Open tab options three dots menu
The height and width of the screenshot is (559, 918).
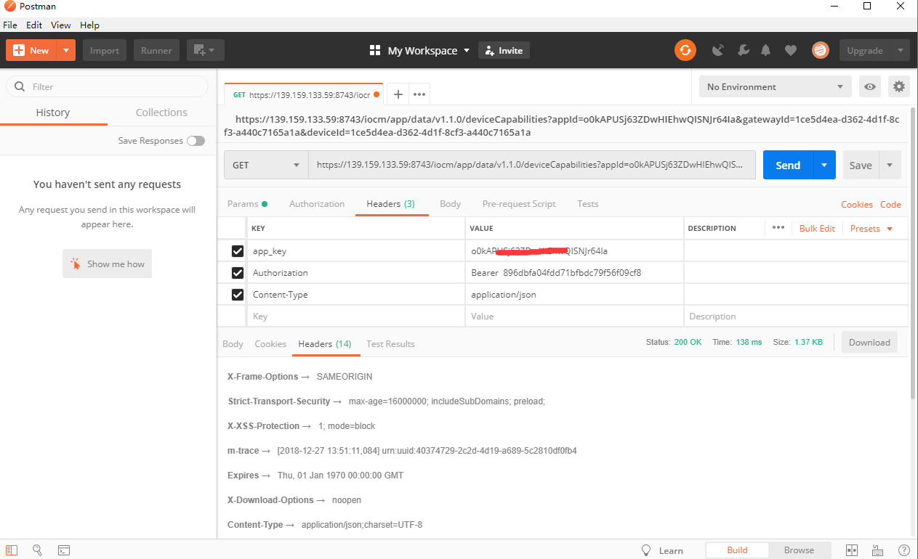click(x=419, y=94)
